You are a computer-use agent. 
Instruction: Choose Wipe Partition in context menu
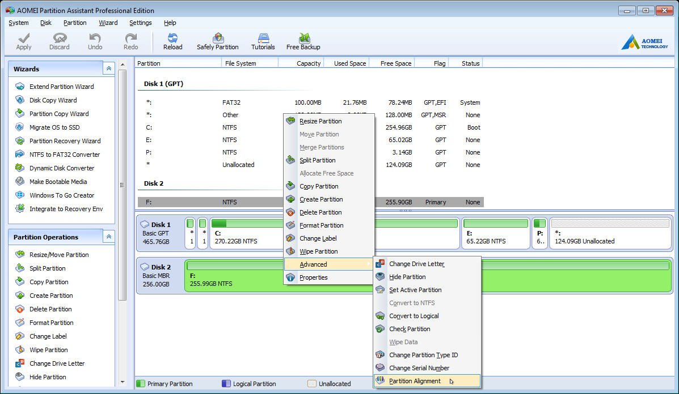(x=318, y=251)
